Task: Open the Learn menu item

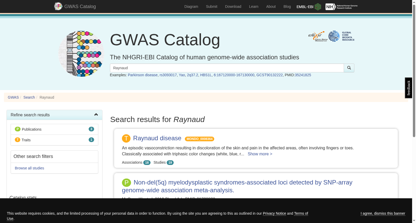Action: pyautogui.click(x=254, y=7)
